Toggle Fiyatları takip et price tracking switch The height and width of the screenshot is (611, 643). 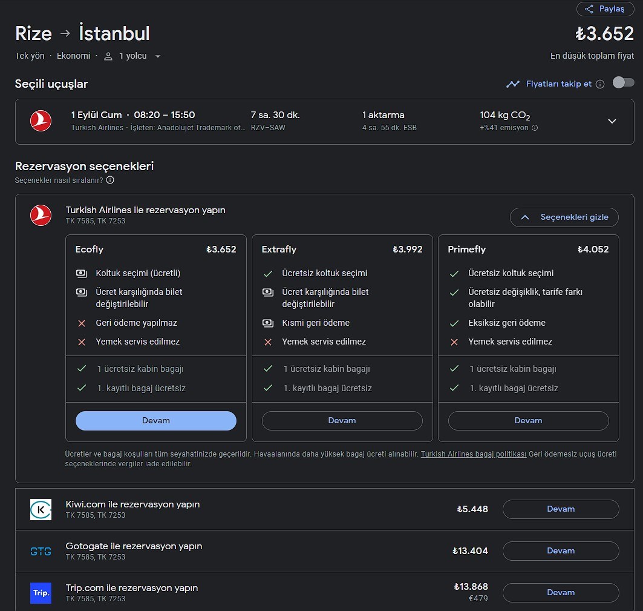tap(623, 83)
